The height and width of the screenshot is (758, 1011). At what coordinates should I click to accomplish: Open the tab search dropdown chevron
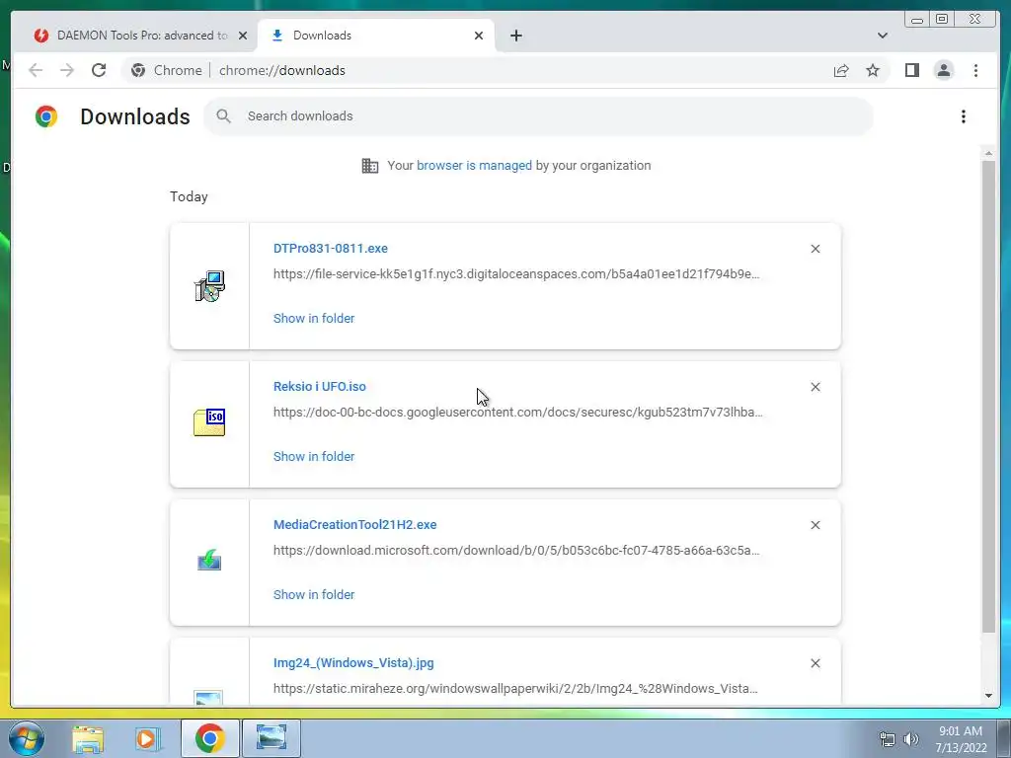tap(883, 36)
